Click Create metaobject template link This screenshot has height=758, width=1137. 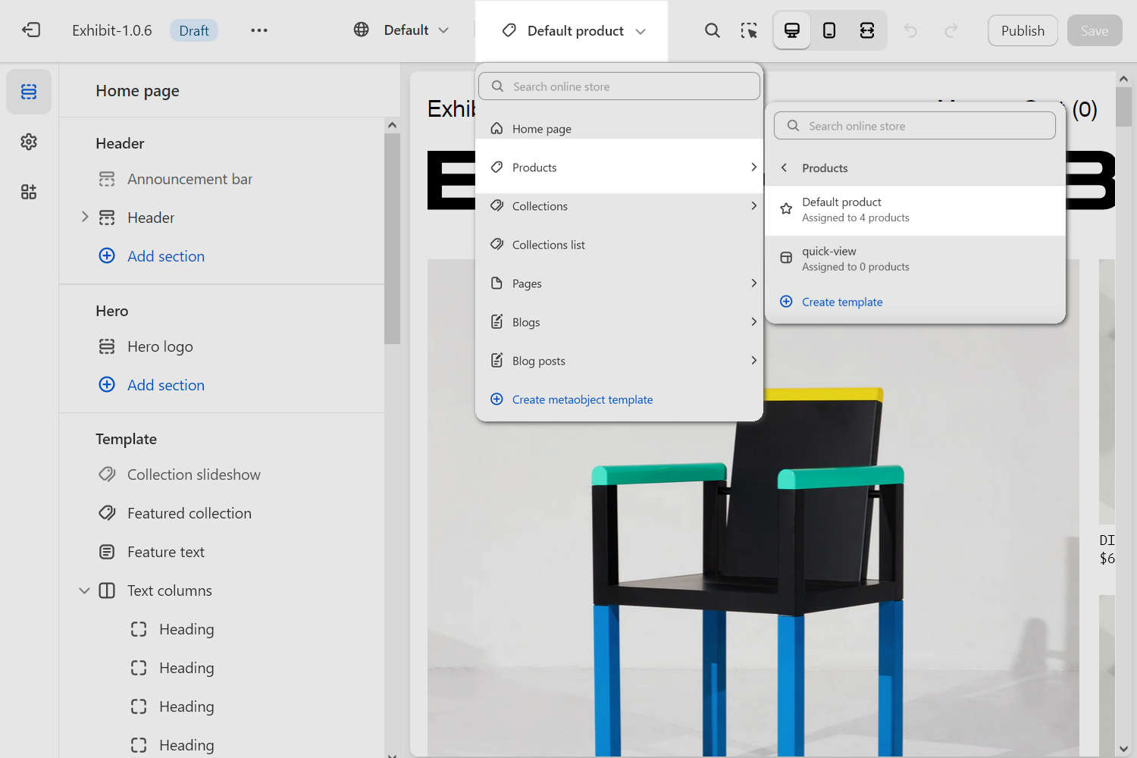point(582,399)
